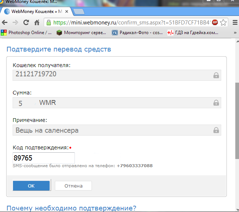This screenshot has width=239, height=212.
Task: Go back with the browser back arrow
Action: (x=5, y=23)
